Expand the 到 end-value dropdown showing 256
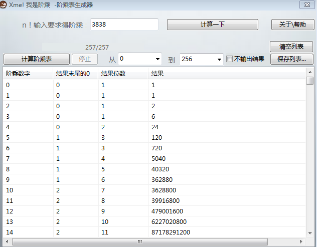 219,60
